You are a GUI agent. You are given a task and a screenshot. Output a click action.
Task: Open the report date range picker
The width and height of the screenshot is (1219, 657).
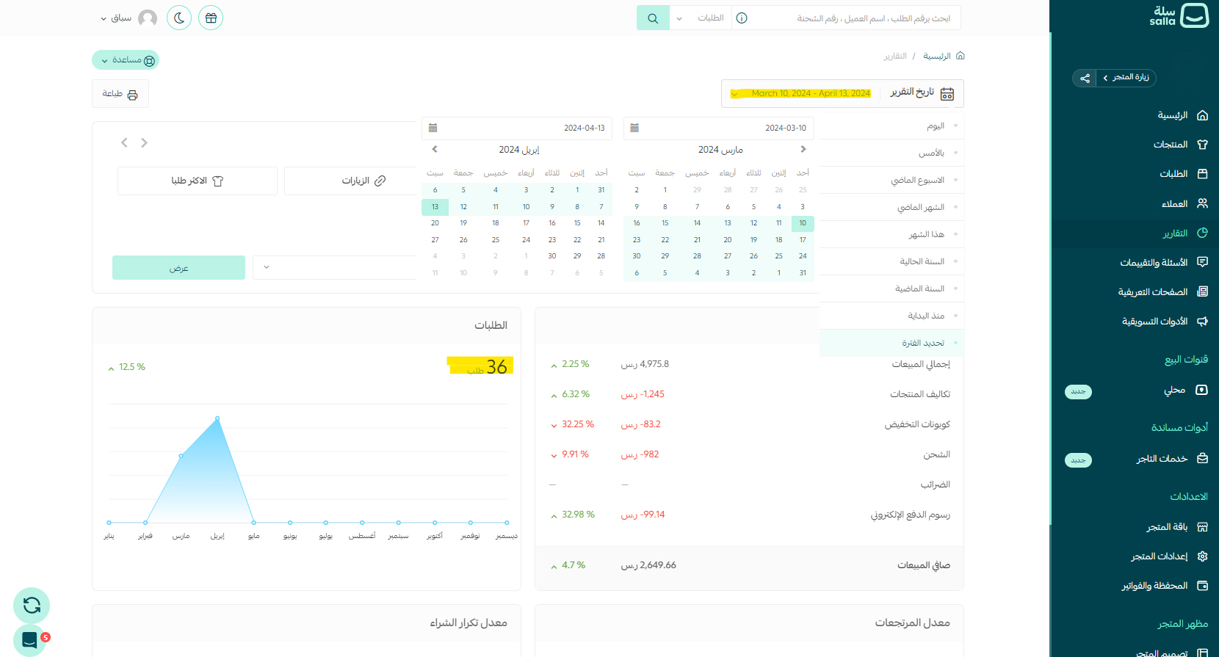(x=842, y=94)
